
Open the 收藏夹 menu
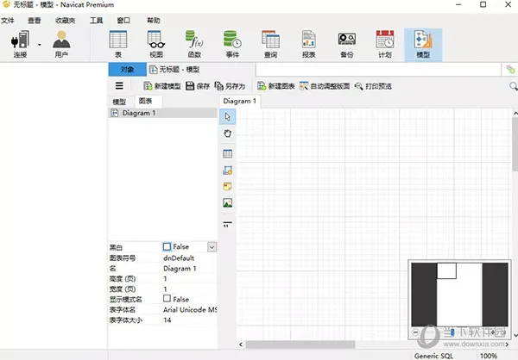[65, 21]
